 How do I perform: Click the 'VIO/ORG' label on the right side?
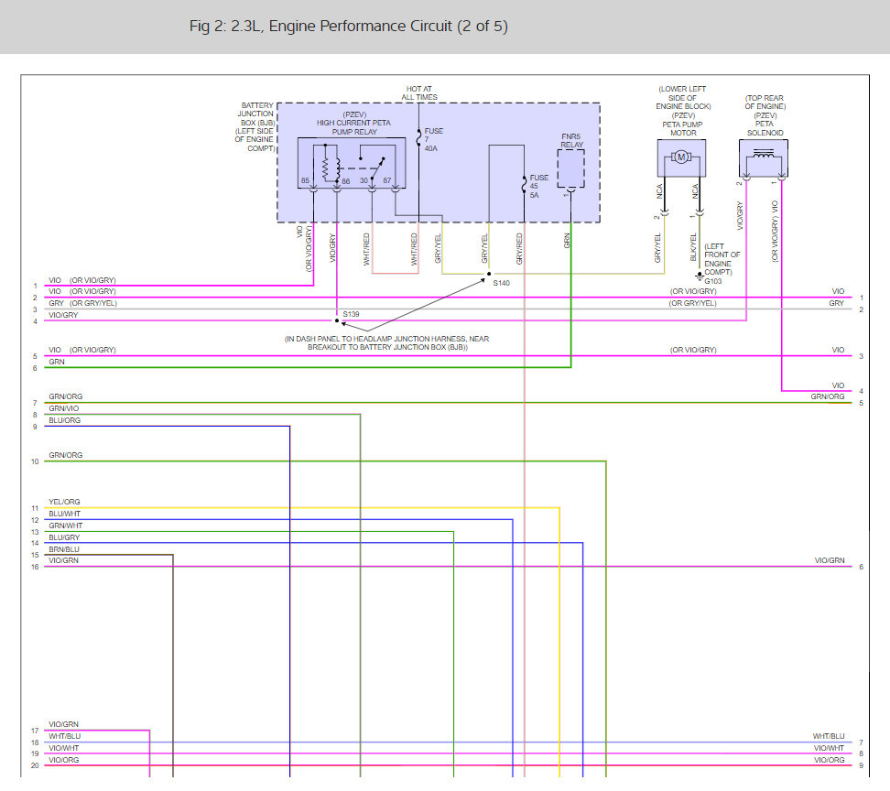pos(830,760)
